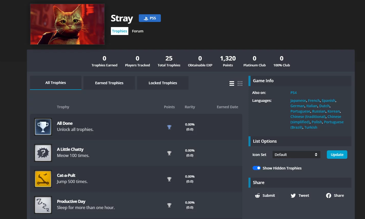Select the All Trophies tab
This screenshot has width=365, height=219.
pos(56,83)
